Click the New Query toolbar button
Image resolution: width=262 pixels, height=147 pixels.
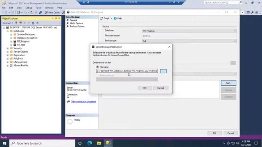[52, 13]
